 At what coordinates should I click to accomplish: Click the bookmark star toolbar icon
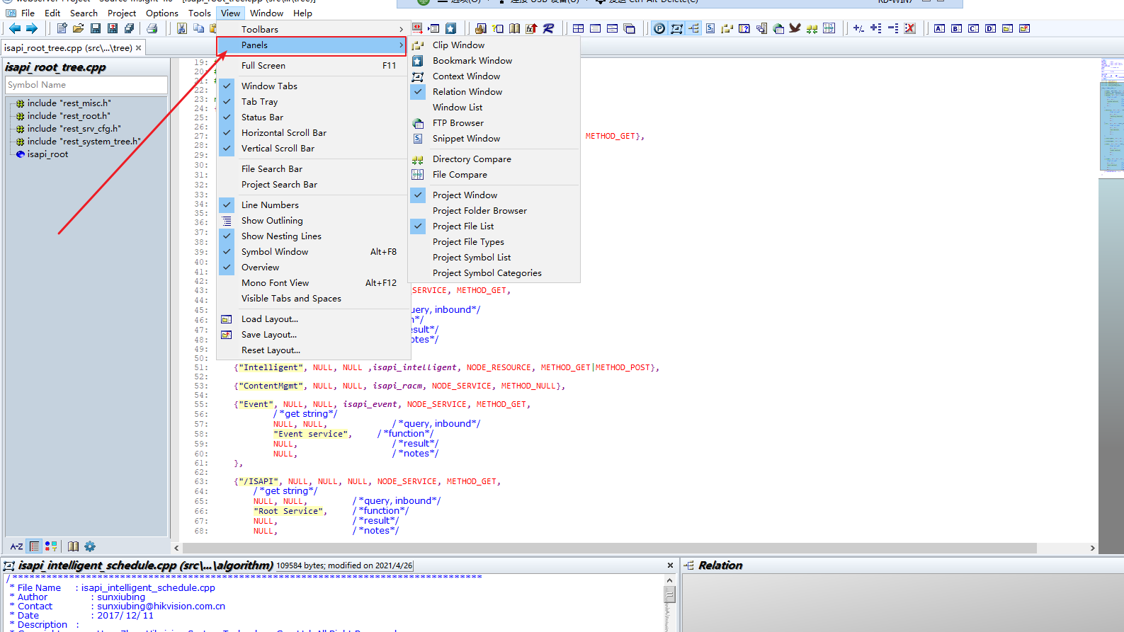click(450, 28)
